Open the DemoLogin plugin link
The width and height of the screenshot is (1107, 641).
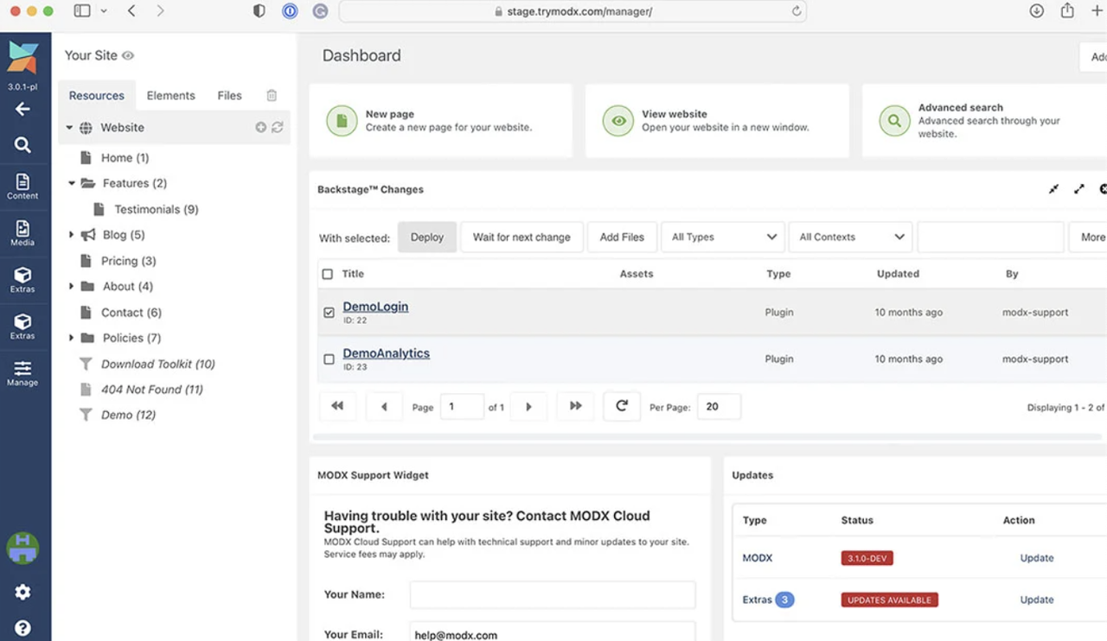tap(375, 307)
